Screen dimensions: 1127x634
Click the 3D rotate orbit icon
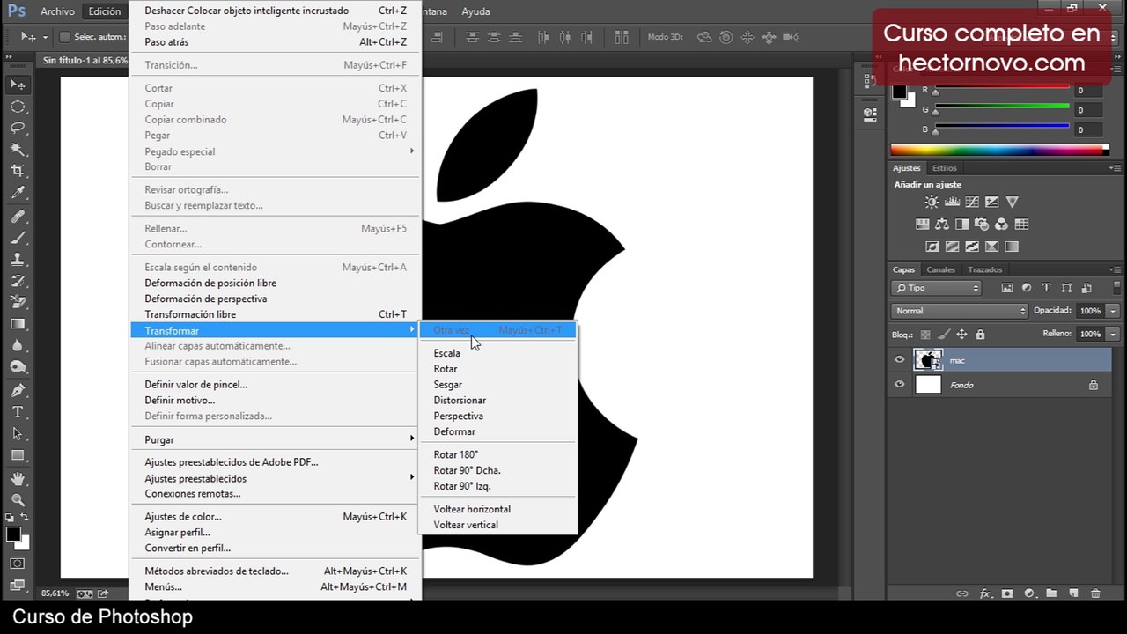click(x=704, y=38)
